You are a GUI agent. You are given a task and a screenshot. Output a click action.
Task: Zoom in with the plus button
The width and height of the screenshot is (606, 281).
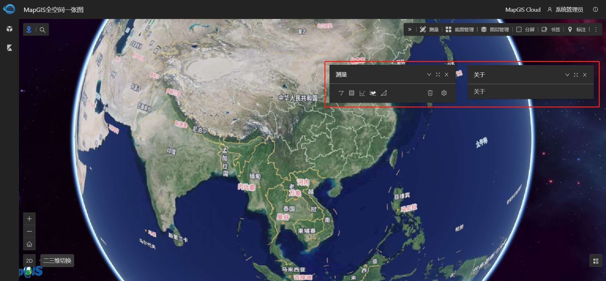click(x=29, y=219)
